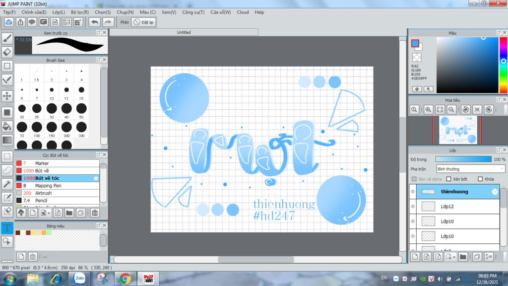508x286 pixels.
Task: Select the Move tool
Action: coord(7,96)
